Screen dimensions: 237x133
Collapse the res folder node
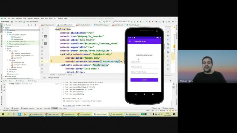tap(6, 49)
